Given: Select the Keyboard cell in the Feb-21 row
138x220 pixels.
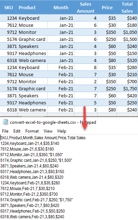Looking at the screenshot, I should tap(33, 67).
